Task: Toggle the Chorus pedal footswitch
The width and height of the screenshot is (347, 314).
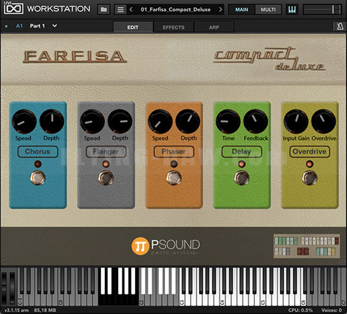Action: click(x=38, y=178)
